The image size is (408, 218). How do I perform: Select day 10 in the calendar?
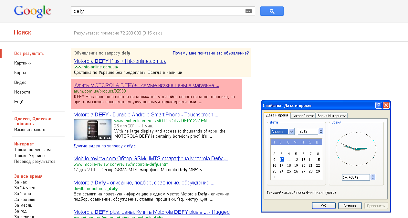pyautogui.click(x=281, y=160)
